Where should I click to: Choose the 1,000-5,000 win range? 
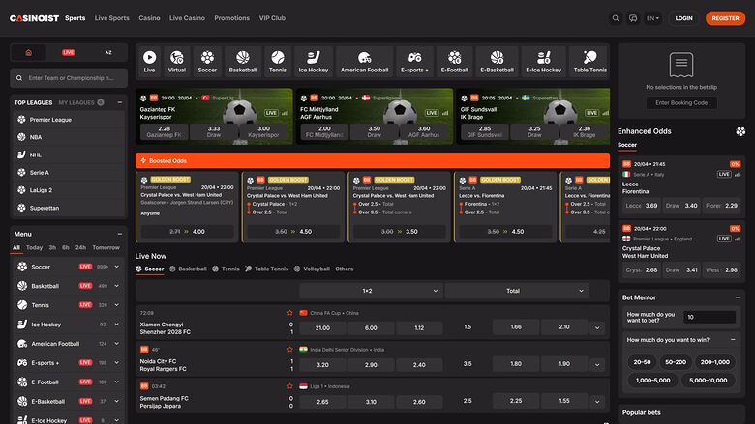(x=653, y=380)
